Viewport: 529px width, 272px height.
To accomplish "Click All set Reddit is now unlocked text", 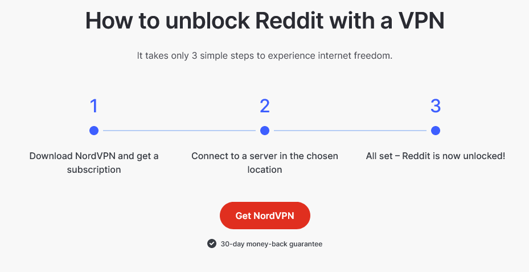I will [436, 156].
